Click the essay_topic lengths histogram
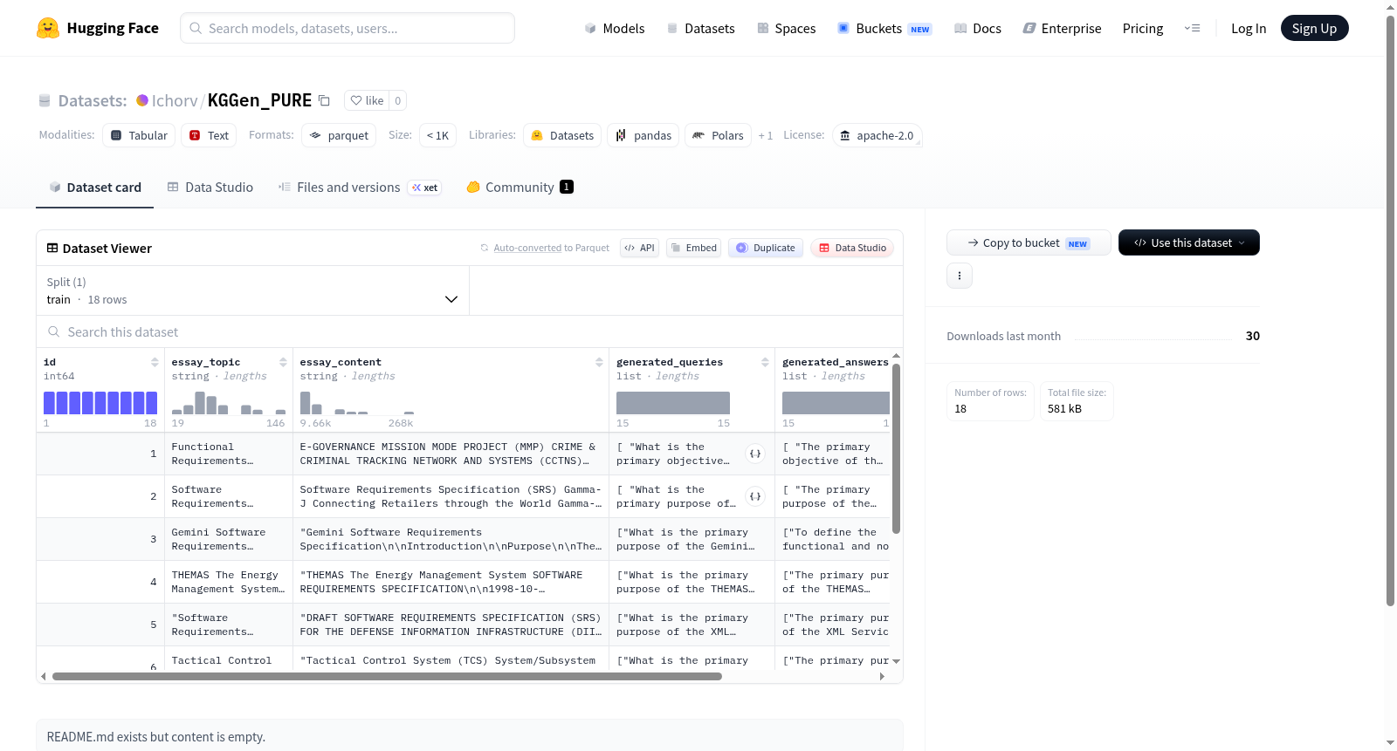 229,403
